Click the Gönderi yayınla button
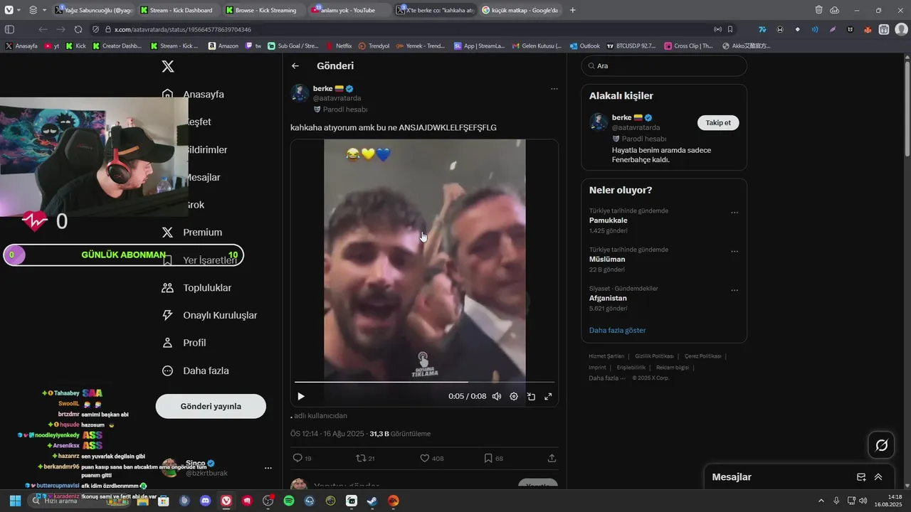This screenshot has height=512, width=911. pyautogui.click(x=211, y=406)
